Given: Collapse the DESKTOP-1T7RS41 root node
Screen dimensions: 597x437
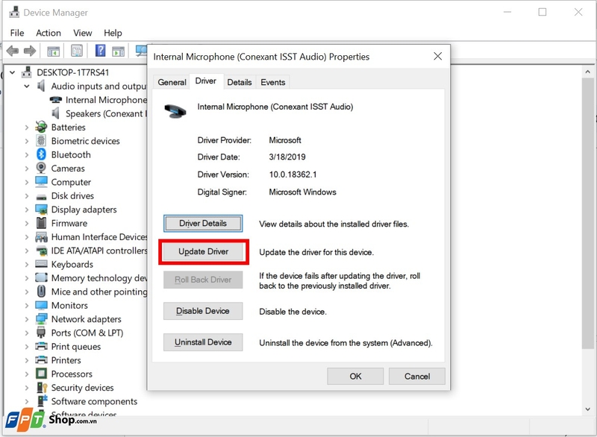Looking at the screenshot, I should tap(12, 72).
